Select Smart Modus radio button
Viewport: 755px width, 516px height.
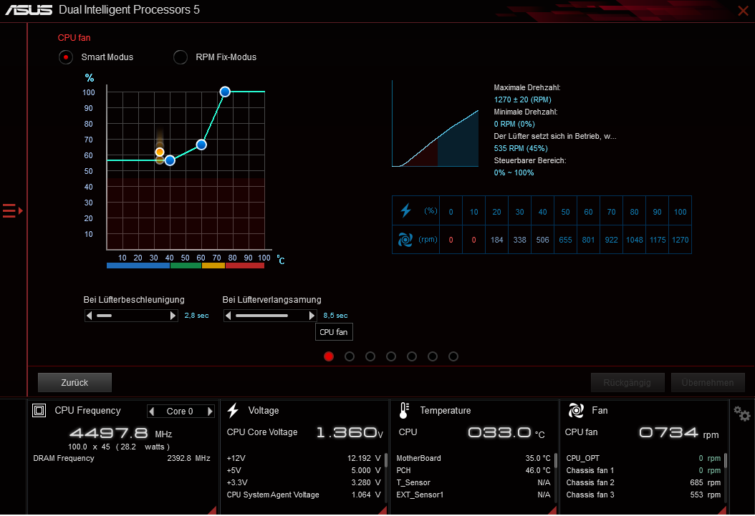coord(66,57)
